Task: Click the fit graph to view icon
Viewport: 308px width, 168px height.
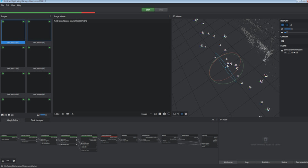Action: coord(3,161)
